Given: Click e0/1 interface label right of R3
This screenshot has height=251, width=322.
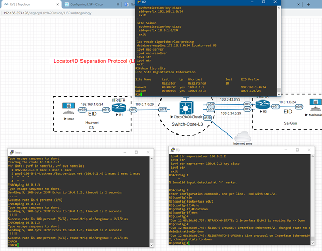Looking at the screenshot, I should click(276, 106).
